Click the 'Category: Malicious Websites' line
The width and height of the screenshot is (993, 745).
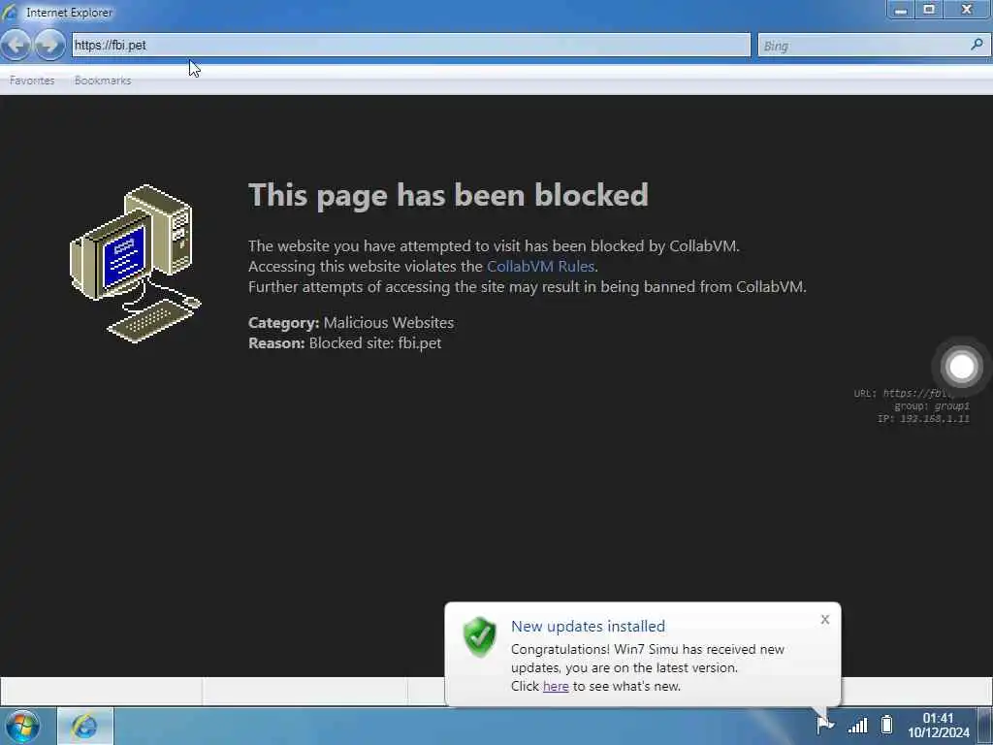[351, 322]
